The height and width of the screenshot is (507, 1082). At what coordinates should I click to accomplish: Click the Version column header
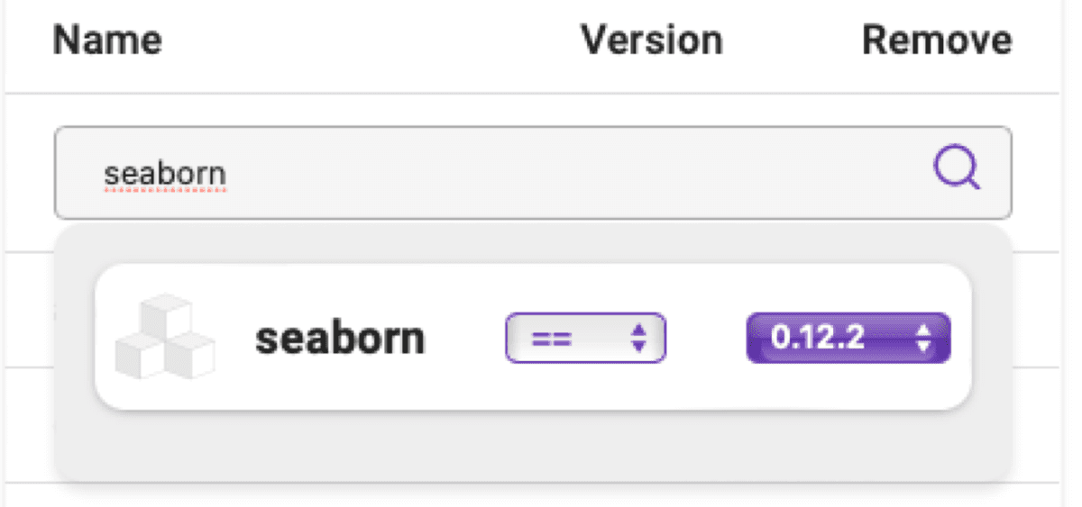651,41
